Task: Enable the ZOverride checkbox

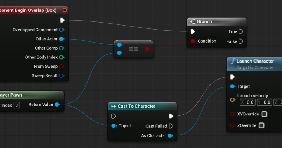Action: (262, 125)
